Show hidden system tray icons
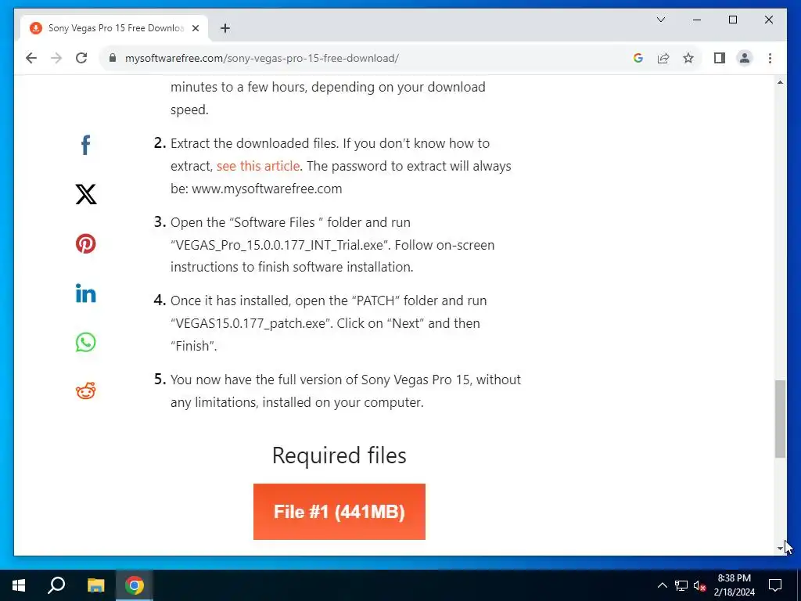The image size is (801, 601). (x=662, y=585)
